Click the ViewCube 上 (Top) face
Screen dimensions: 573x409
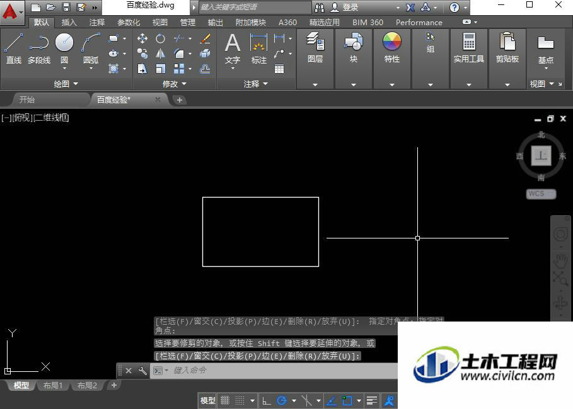tap(541, 156)
